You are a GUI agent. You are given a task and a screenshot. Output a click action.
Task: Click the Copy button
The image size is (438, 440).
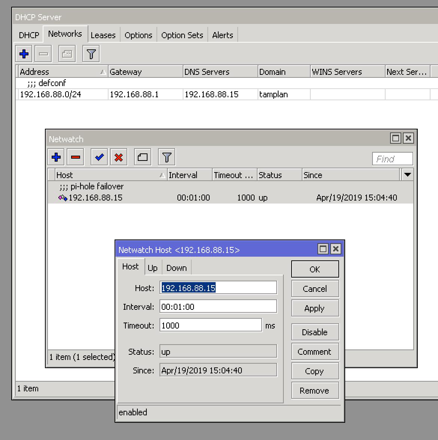(x=315, y=371)
